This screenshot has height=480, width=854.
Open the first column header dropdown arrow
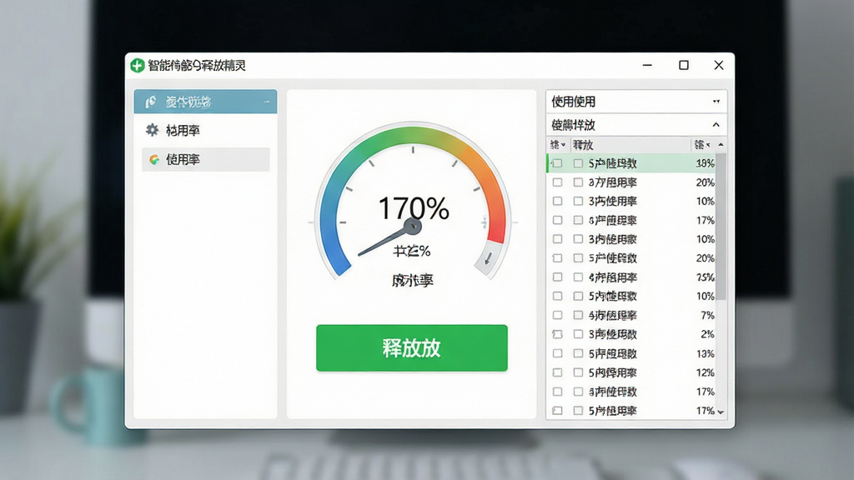point(563,145)
